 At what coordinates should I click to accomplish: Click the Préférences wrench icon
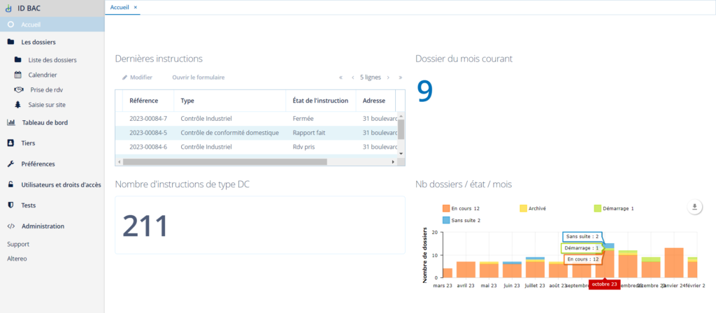click(x=10, y=164)
